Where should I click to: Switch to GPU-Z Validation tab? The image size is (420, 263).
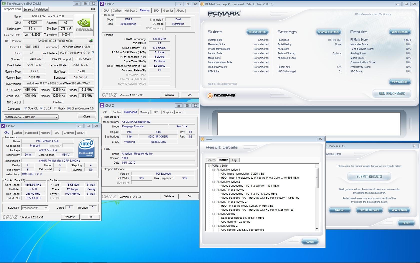tap(42, 10)
